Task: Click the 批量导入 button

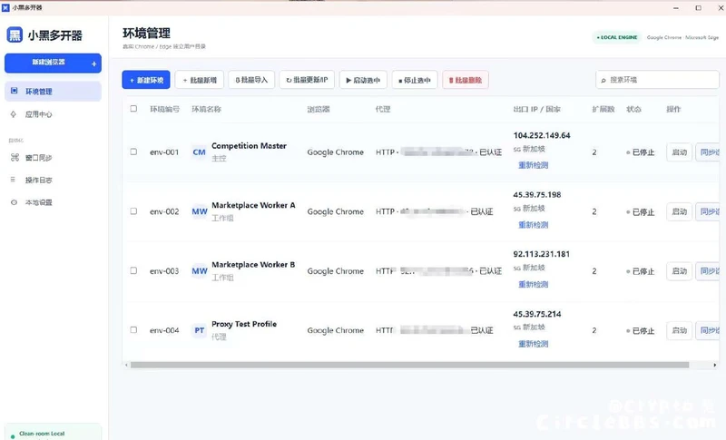Action: pyautogui.click(x=251, y=80)
